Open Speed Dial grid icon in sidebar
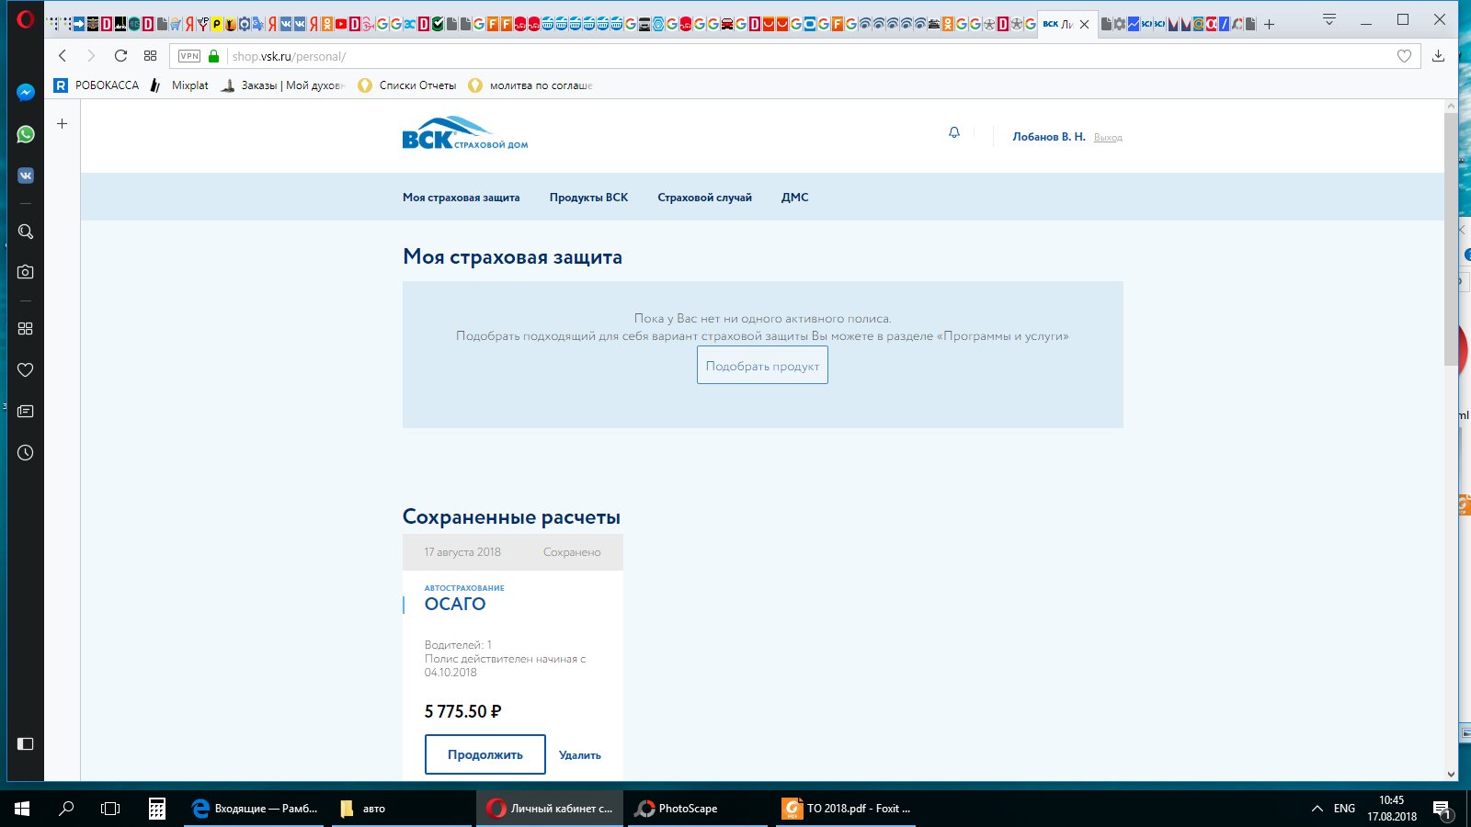The width and height of the screenshot is (1471, 827). (x=26, y=328)
